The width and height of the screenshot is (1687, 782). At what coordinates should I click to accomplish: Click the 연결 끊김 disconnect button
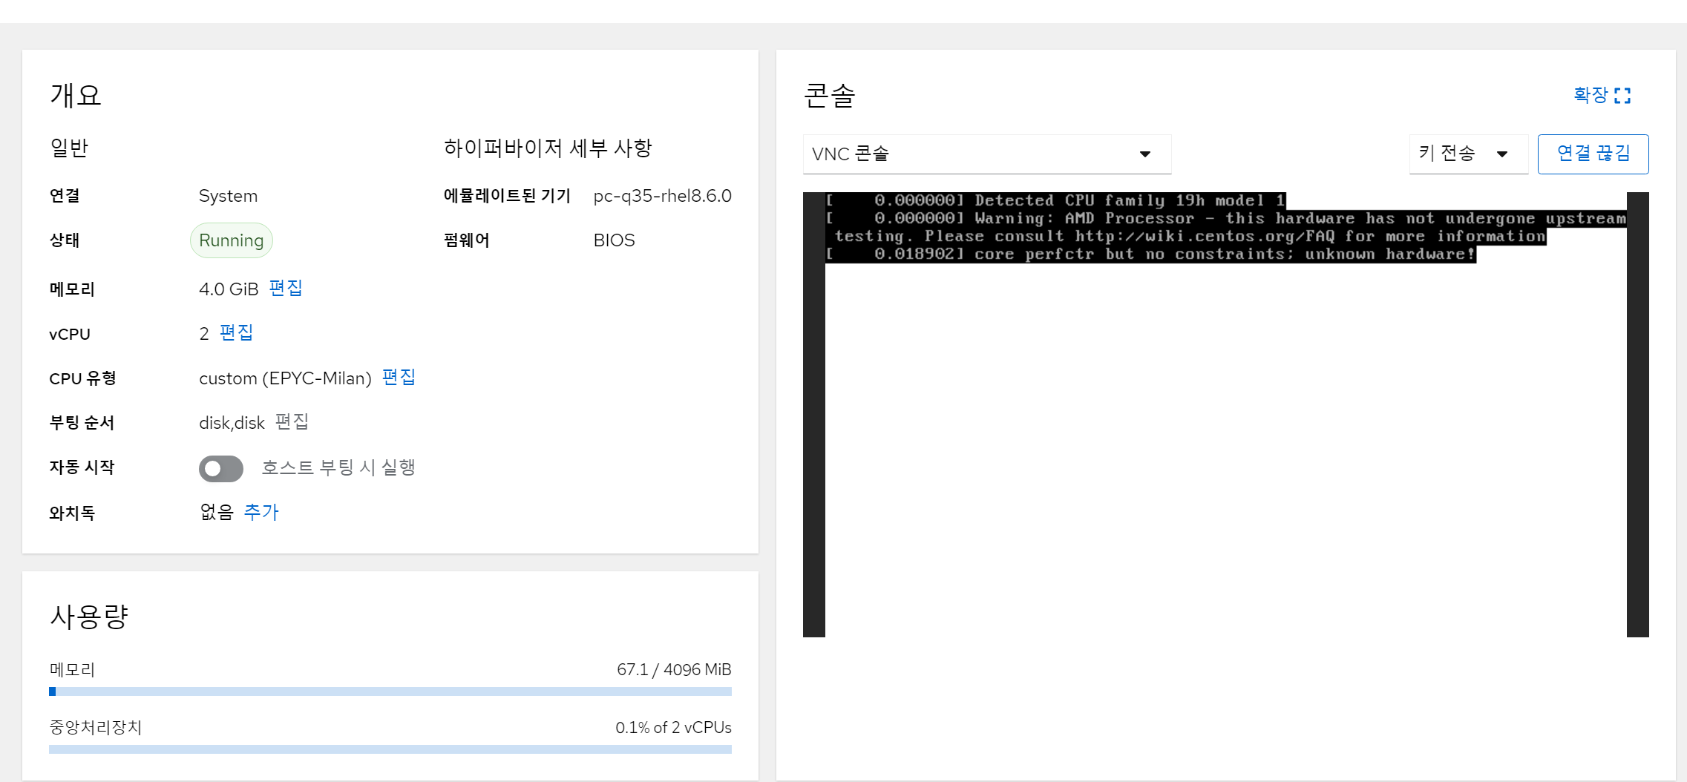click(x=1593, y=154)
